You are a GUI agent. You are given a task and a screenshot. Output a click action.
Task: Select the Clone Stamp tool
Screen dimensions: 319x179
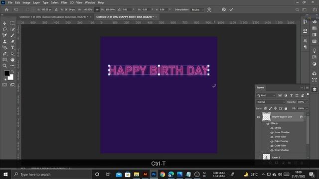(4, 42)
